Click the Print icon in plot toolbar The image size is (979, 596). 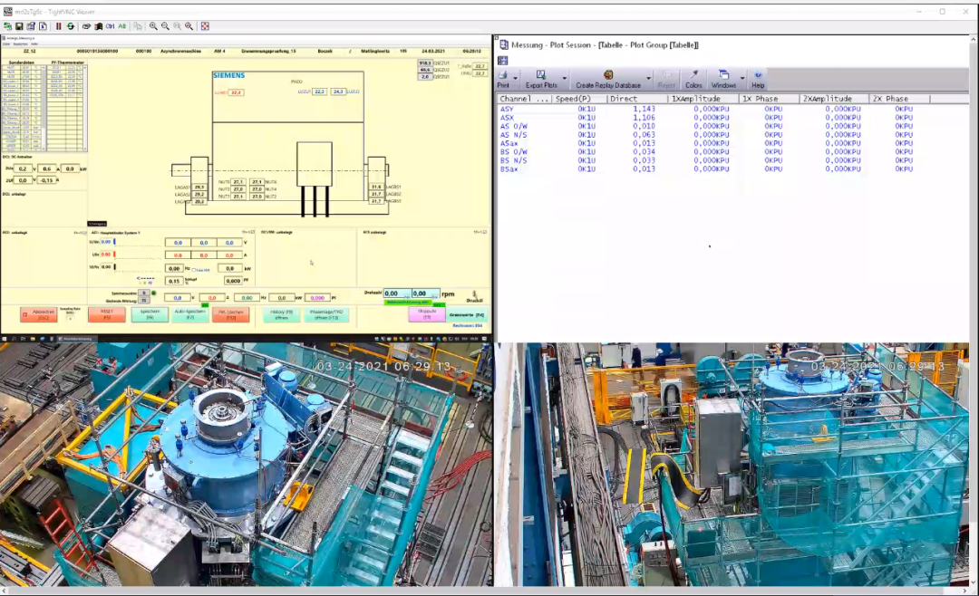pyautogui.click(x=503, y=79)
